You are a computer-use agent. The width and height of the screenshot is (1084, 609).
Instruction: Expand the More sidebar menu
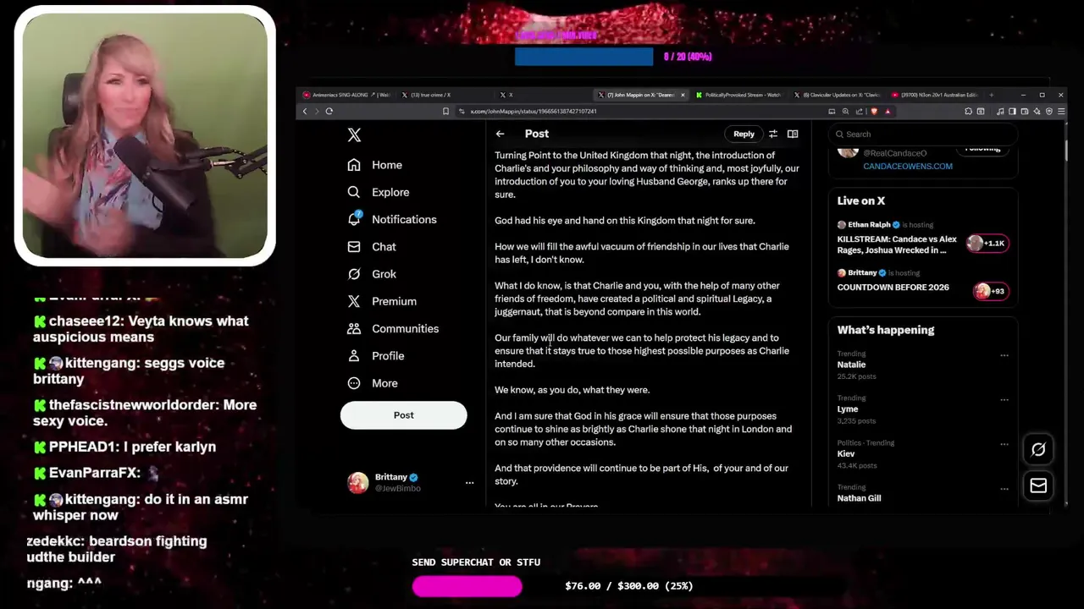click(x=372, y=383)
